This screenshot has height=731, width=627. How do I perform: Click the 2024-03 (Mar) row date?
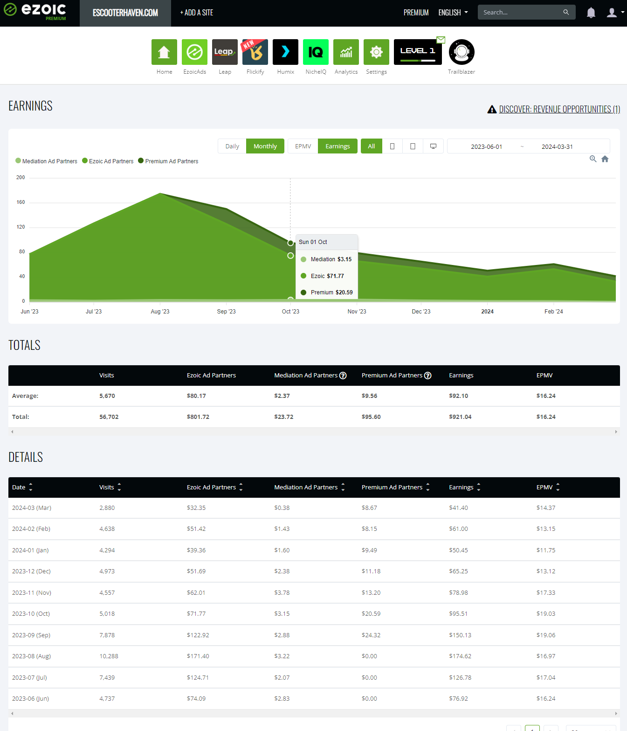pyautogui.click(x=32, y=508)
